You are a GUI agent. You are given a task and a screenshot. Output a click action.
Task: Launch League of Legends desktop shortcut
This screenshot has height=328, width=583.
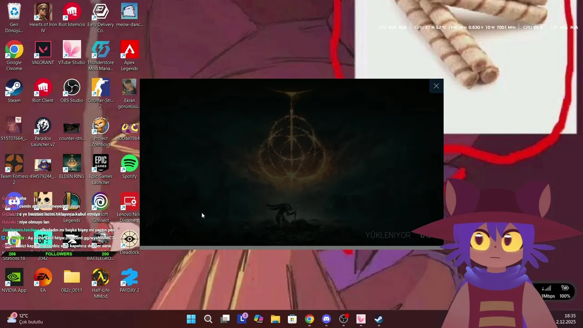click(x=72, y=208)
